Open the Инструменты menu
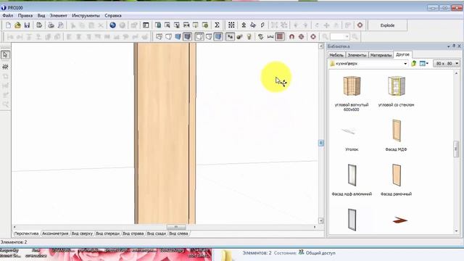The width and height of the screenshot is (464, 261). (86, 15)
